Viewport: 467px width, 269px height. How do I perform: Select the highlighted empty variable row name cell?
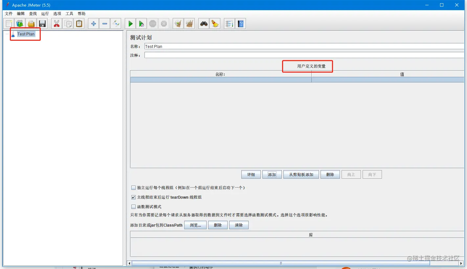[x=221, y=79]
